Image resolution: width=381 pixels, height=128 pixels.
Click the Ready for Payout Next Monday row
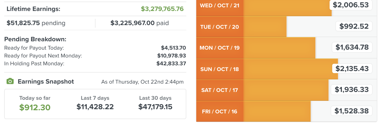coord(95,56)
